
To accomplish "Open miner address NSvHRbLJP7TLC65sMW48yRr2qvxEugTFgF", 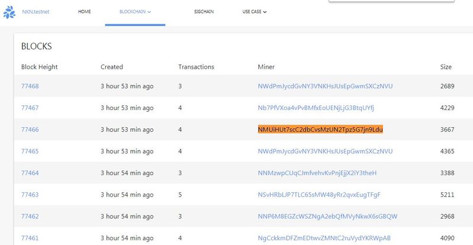I will coord(319,195).
